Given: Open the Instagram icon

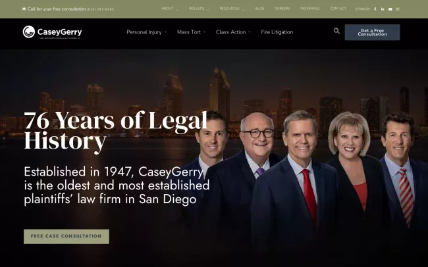Looking at the screenshot, I should (x=398, y=9).
